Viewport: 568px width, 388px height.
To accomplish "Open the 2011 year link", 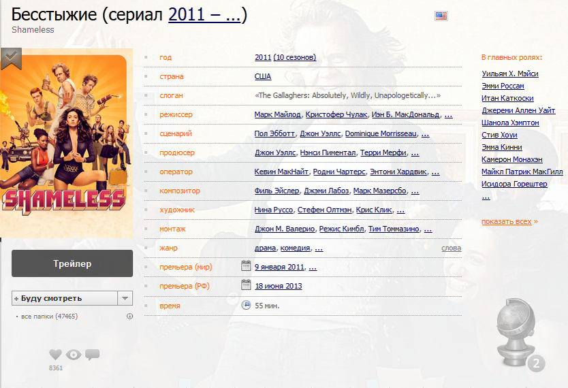I will [263, 57].
